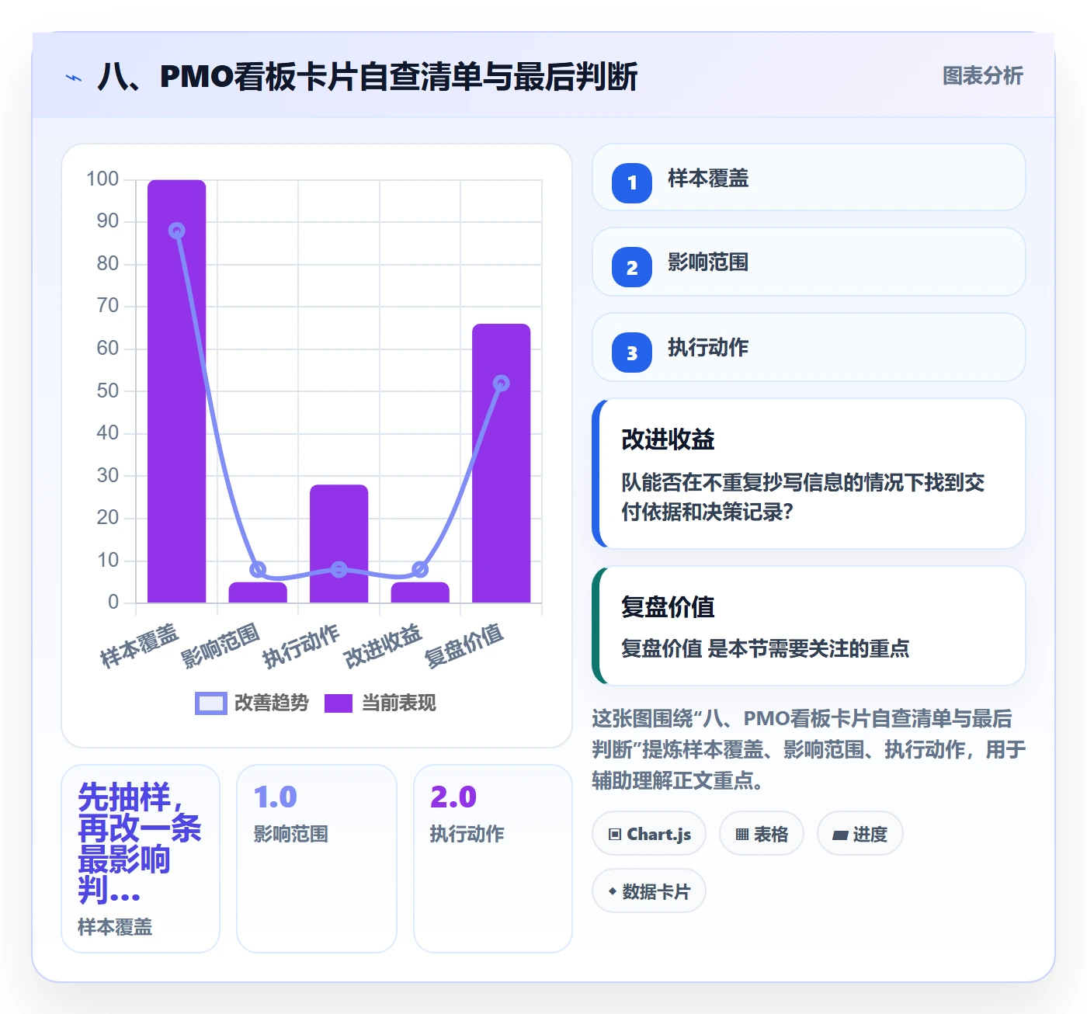The image size is (1087, 1014).
Task: Click the blue number 2 badge
Action: click(x=632, y=267)
